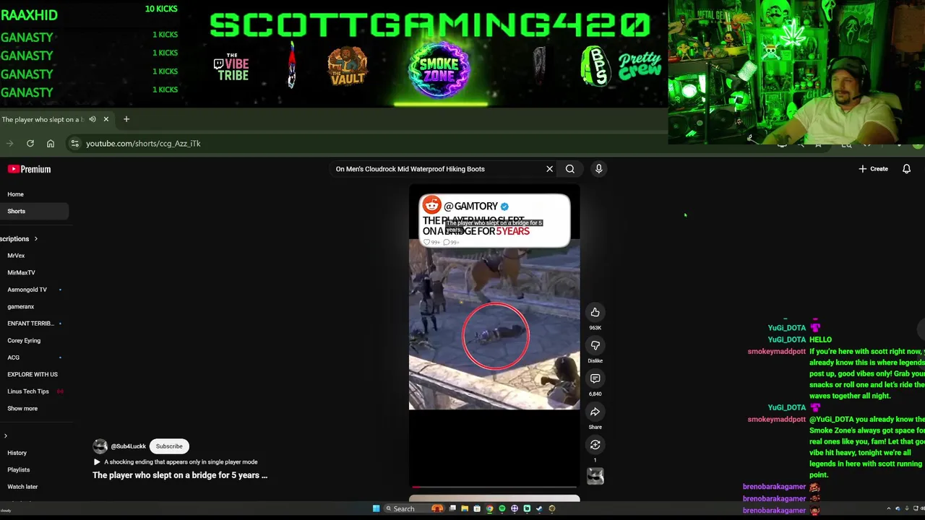The height and width of the screenshot is (520, 925).
Task: Expand the Subscriptions section chevron
Action: (x=35, y=239)
